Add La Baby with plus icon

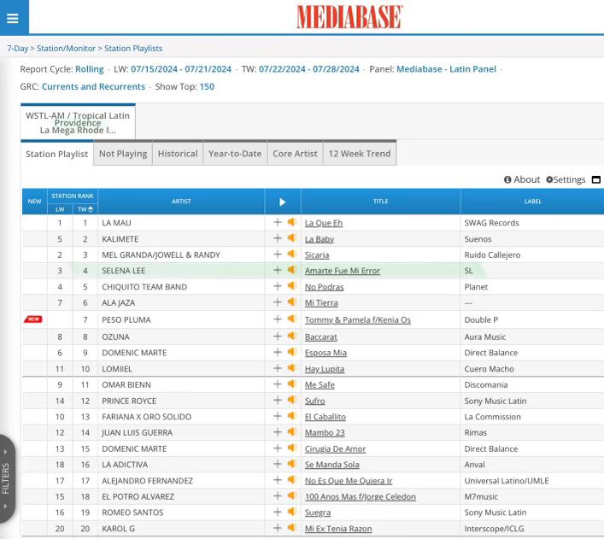click(278, 238)
